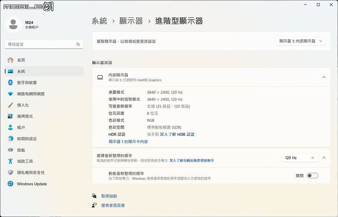The height and width of the screenshot is (217, 338).
Task: Open the 顯示器 1: 內部顯示器 dropdown
Action: (301, 41)
